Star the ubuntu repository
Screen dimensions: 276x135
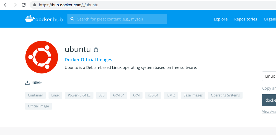click(x=96, y=49)
